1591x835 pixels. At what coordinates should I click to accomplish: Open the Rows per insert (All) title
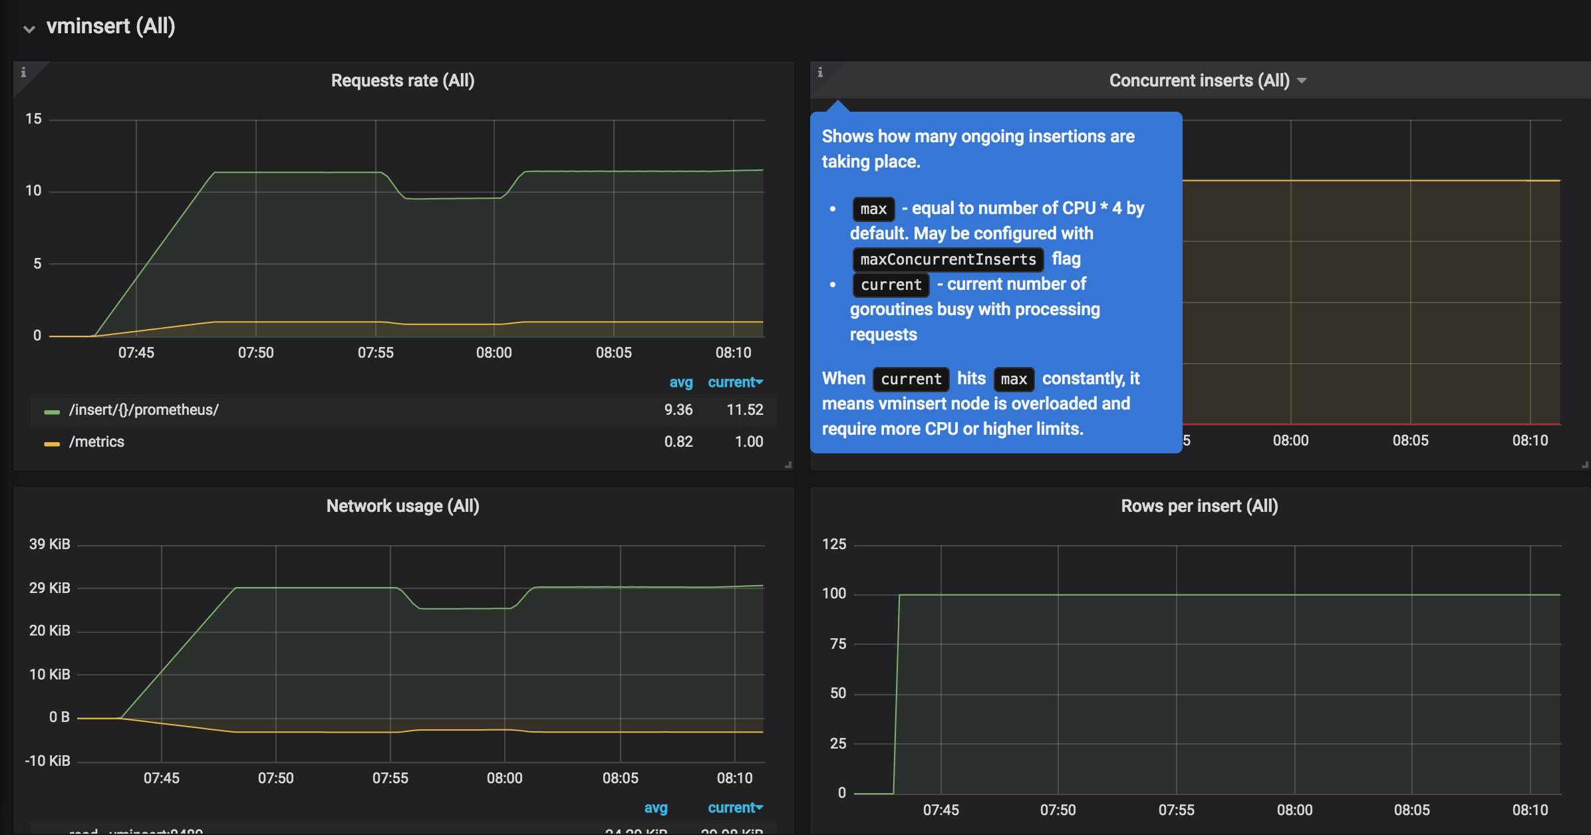pyautogui.click(x=1199, y=506)
